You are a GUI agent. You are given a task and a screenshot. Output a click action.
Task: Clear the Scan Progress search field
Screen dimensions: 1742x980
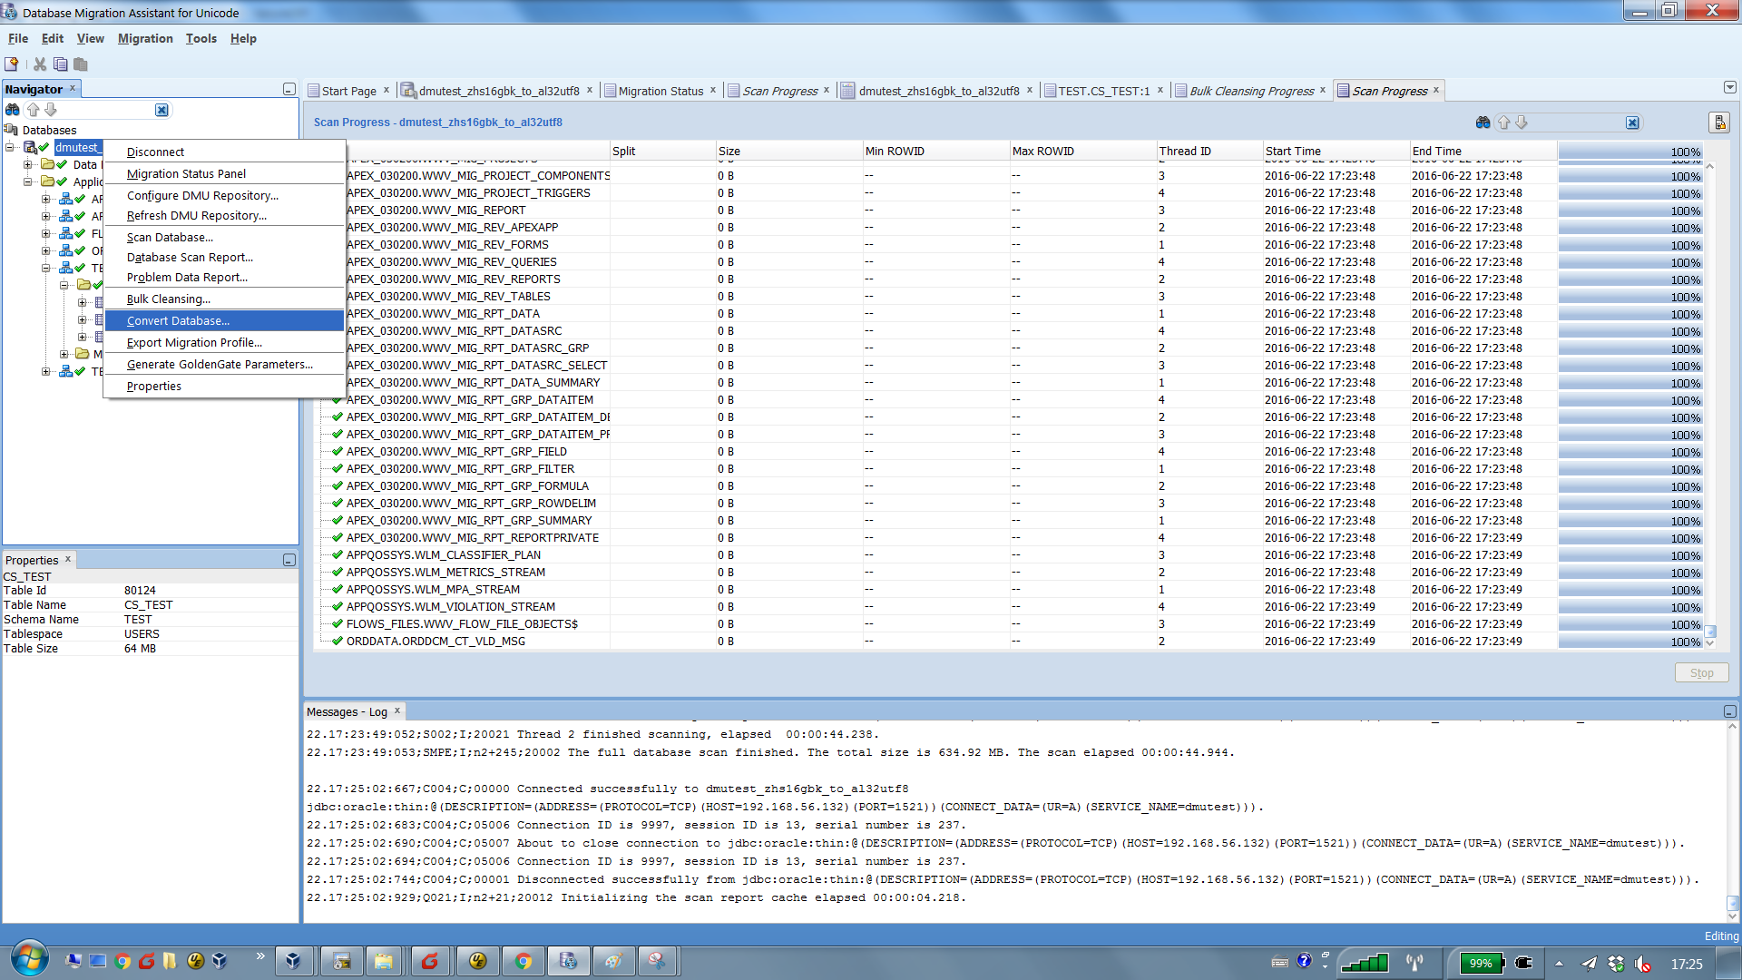(1632, 122)
